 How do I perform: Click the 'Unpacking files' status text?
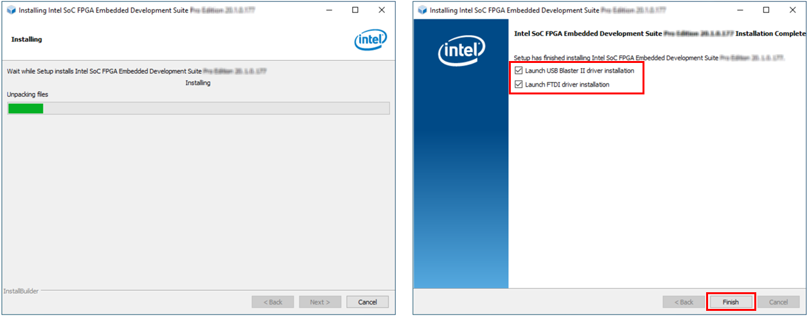28,94
